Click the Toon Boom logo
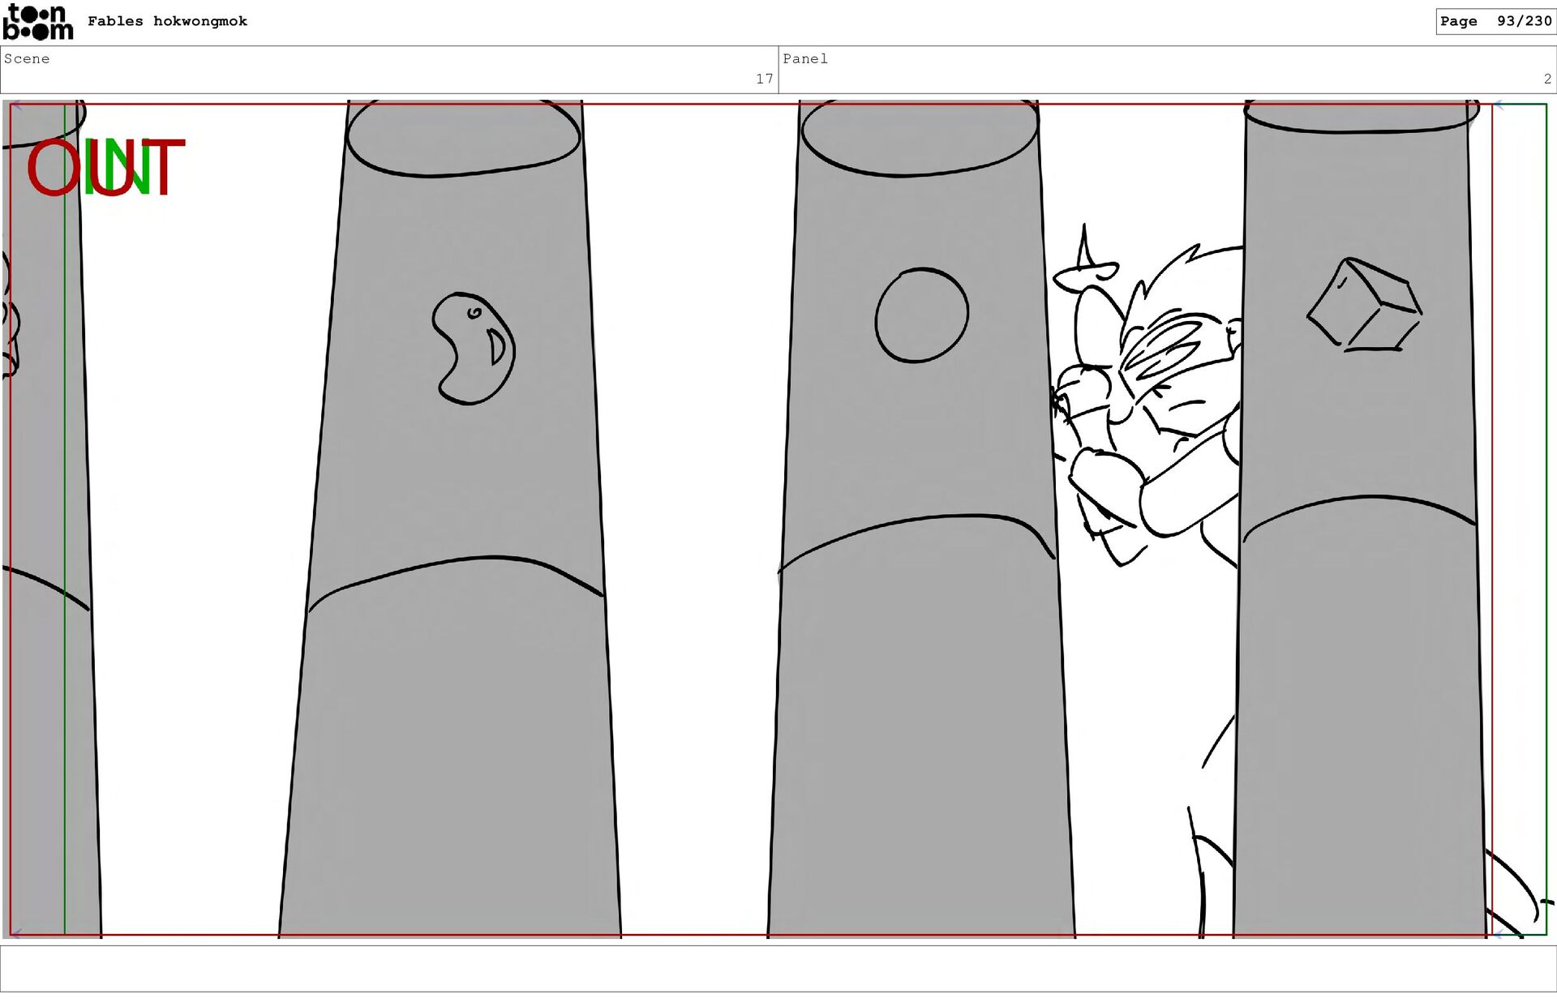Viewport: 1557px width, 1007px height. tap(37, 22)
